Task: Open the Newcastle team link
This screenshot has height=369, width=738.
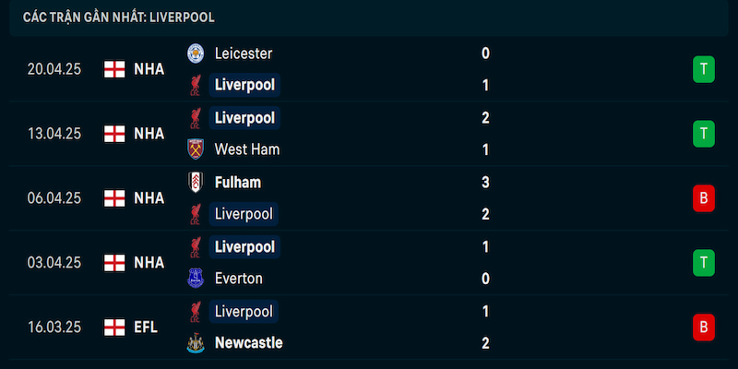Action: coord(248,343)
